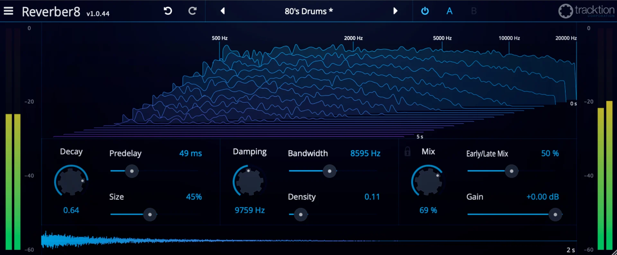Click the Predelay value 49 ms
The image size is (617, 255).
point(191,153)
